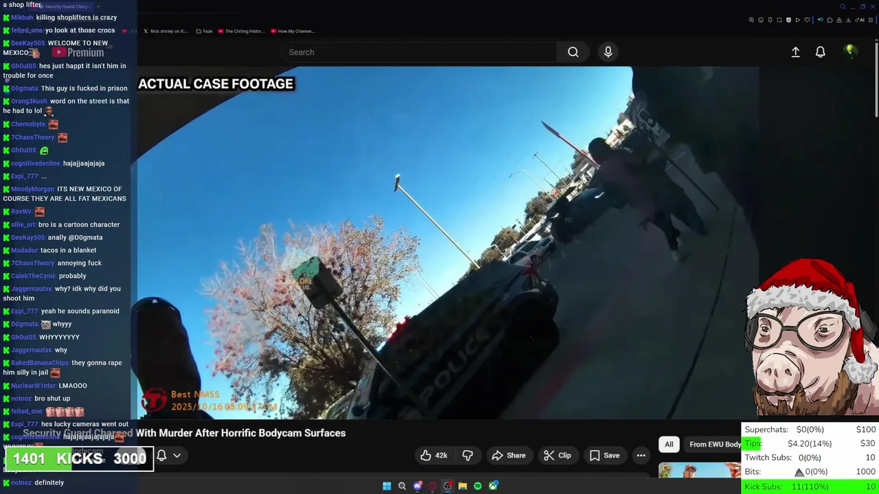
Task: Click the page vertical scrollbar
Action: click(876, 79)
